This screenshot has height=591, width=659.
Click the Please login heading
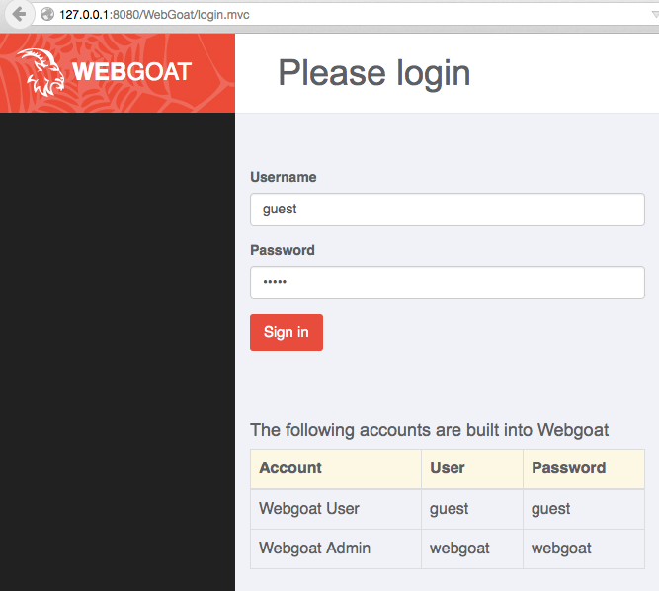(374, 73)
